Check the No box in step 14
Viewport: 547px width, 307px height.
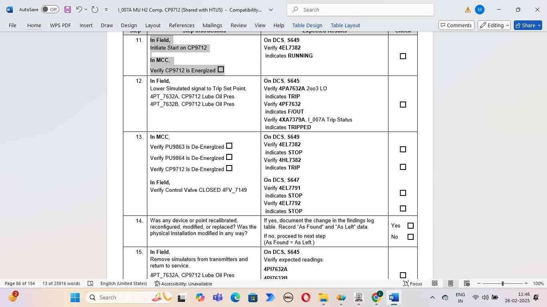[410, 237]
